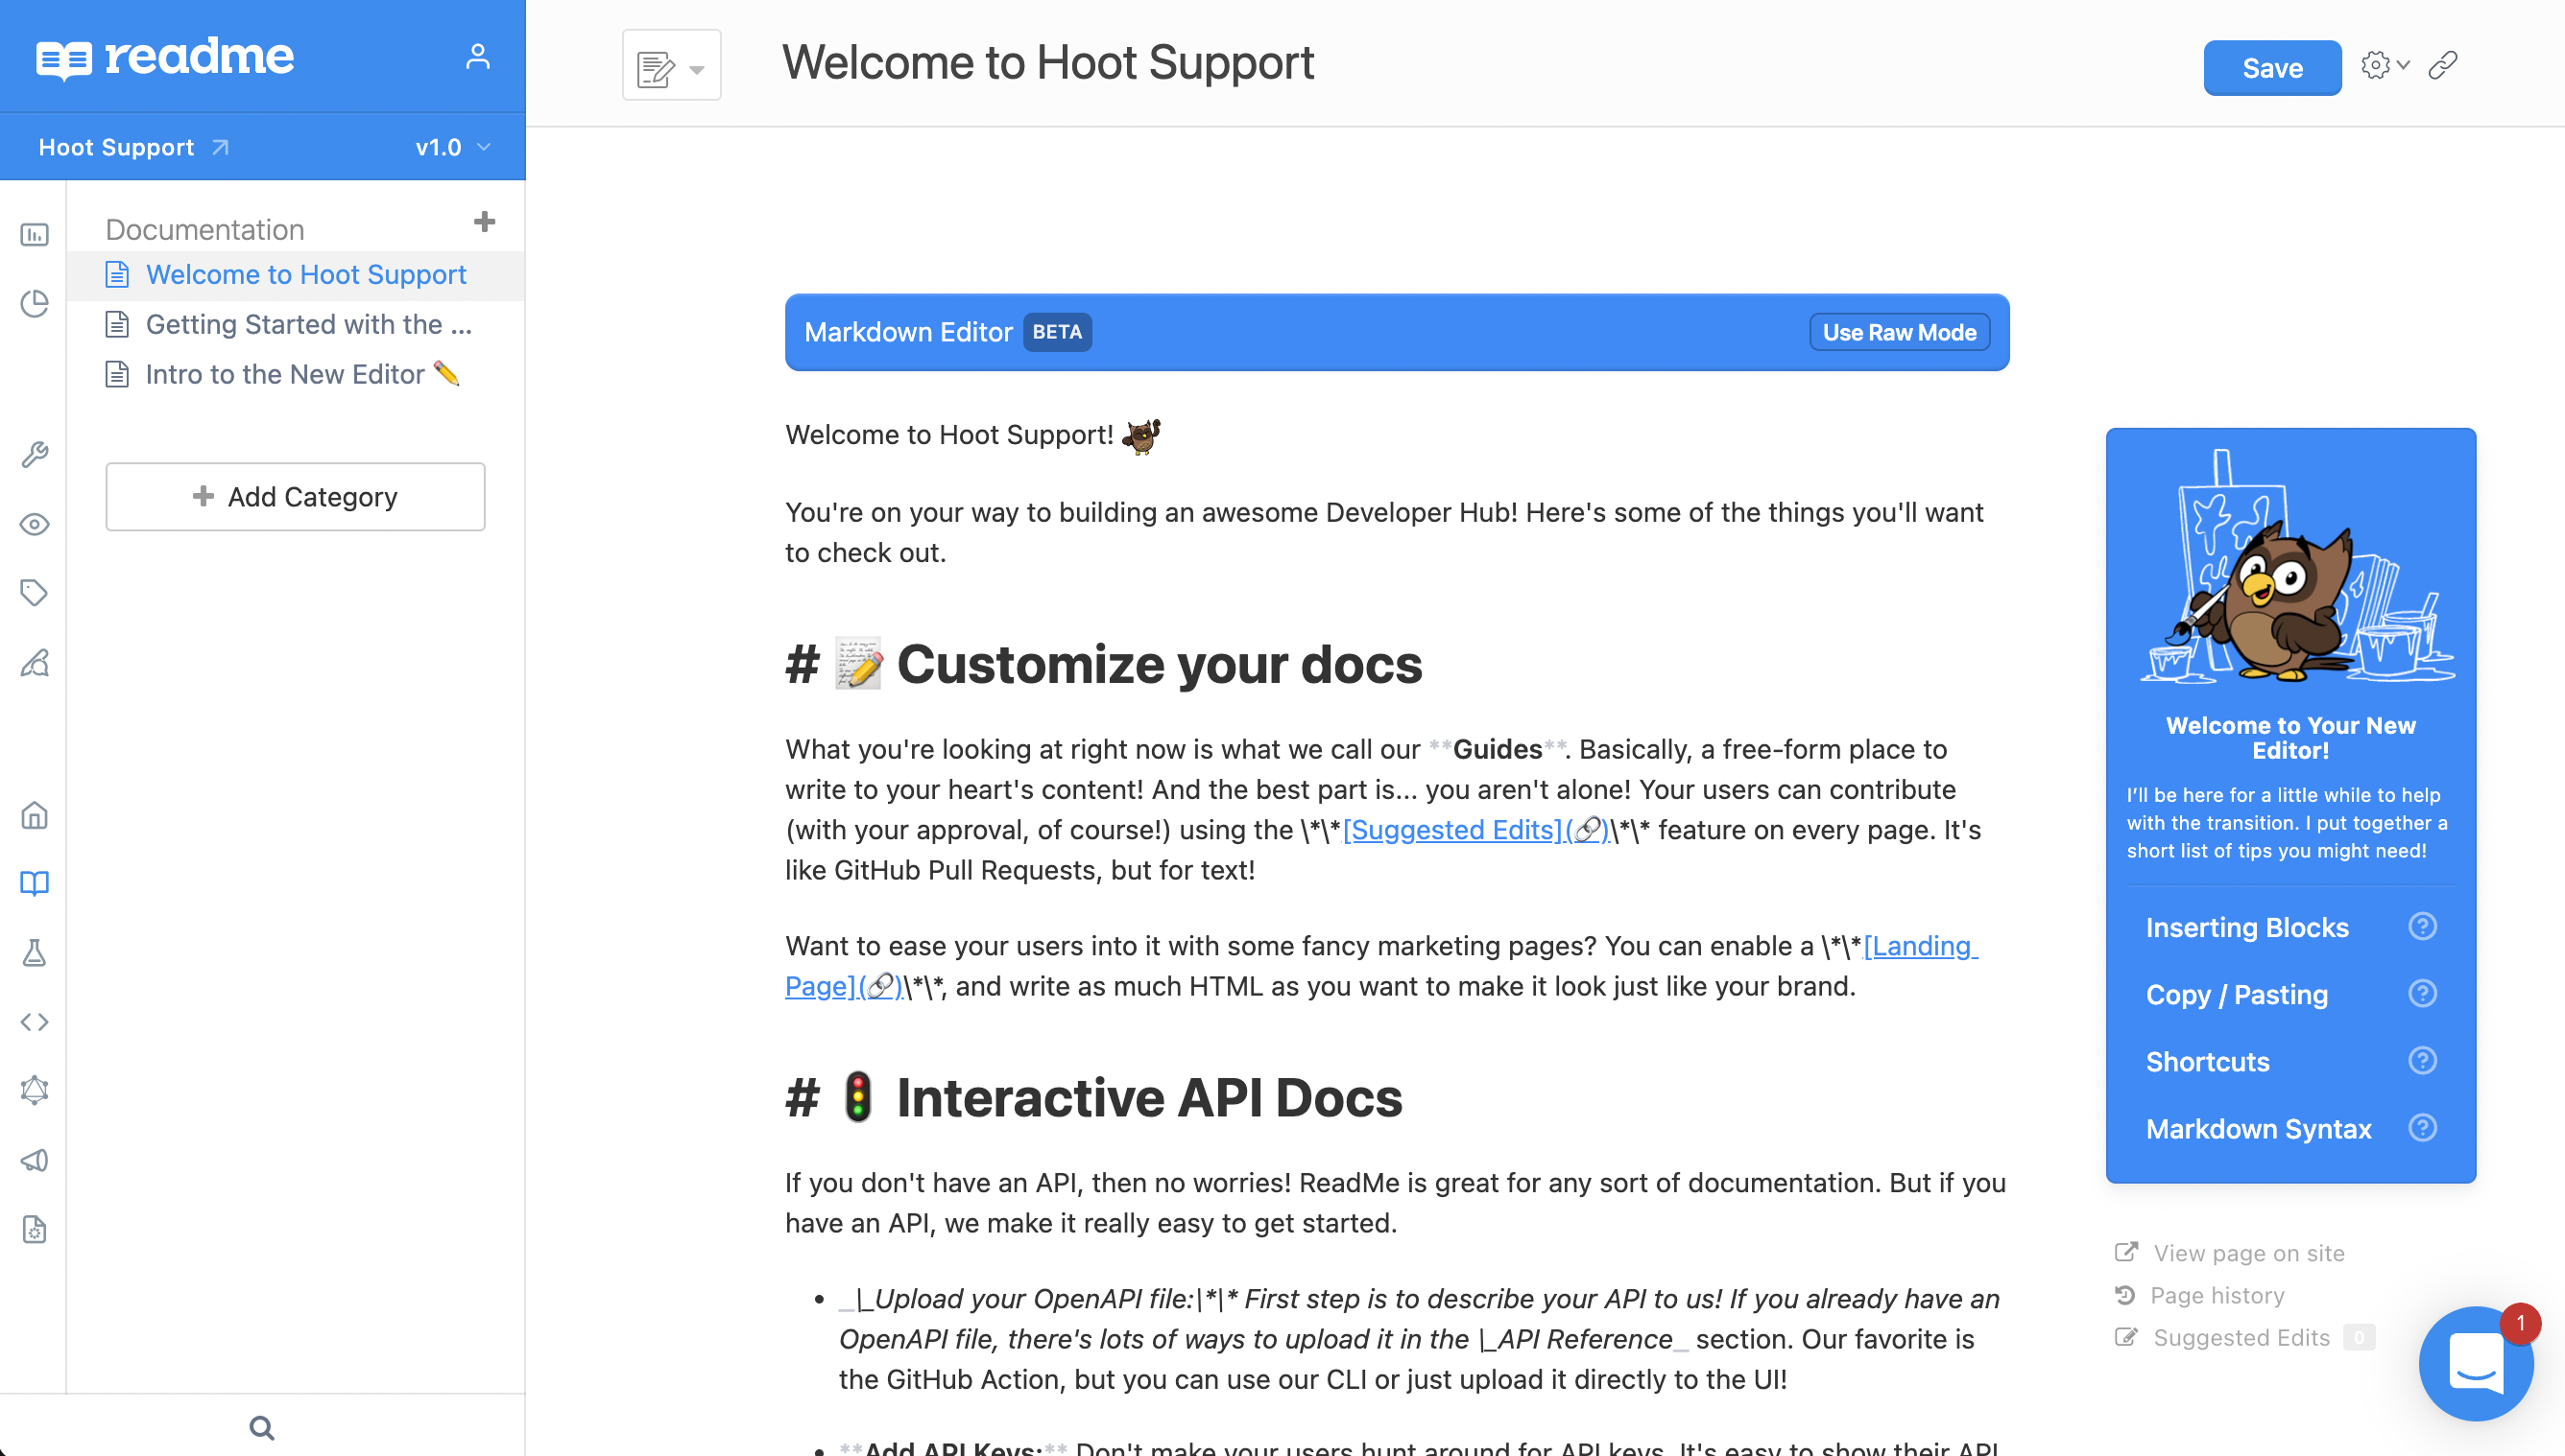Click the search magnifier icon at bottom

click(262, 1428)
